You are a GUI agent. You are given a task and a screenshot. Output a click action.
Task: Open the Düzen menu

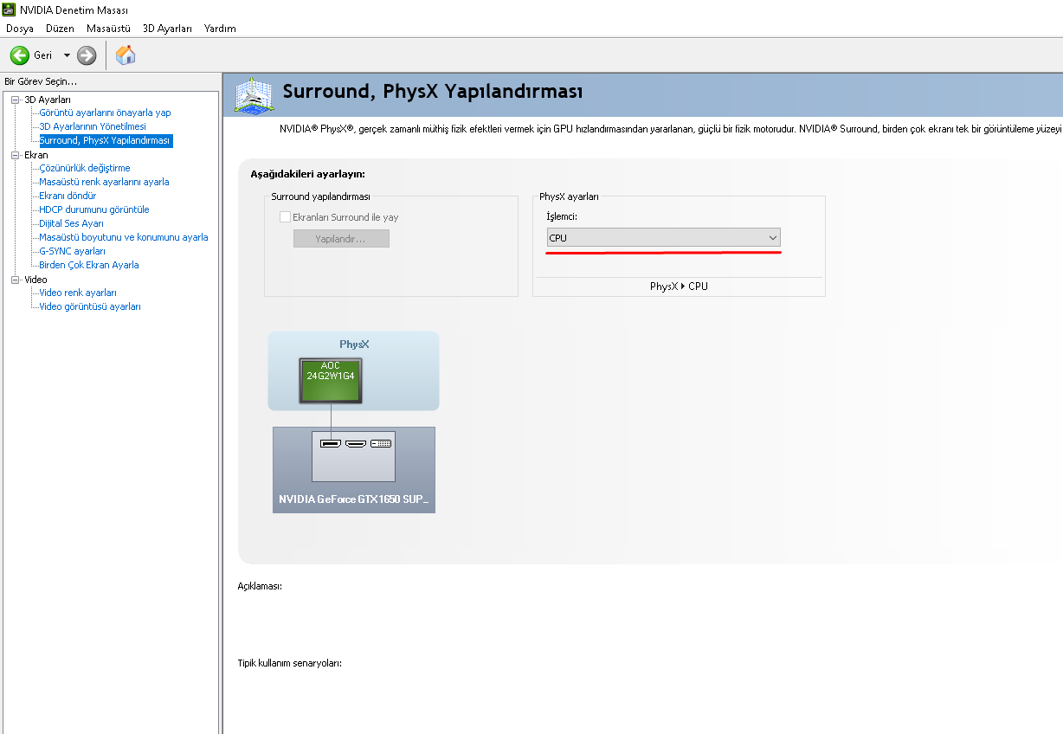[60, 29]
